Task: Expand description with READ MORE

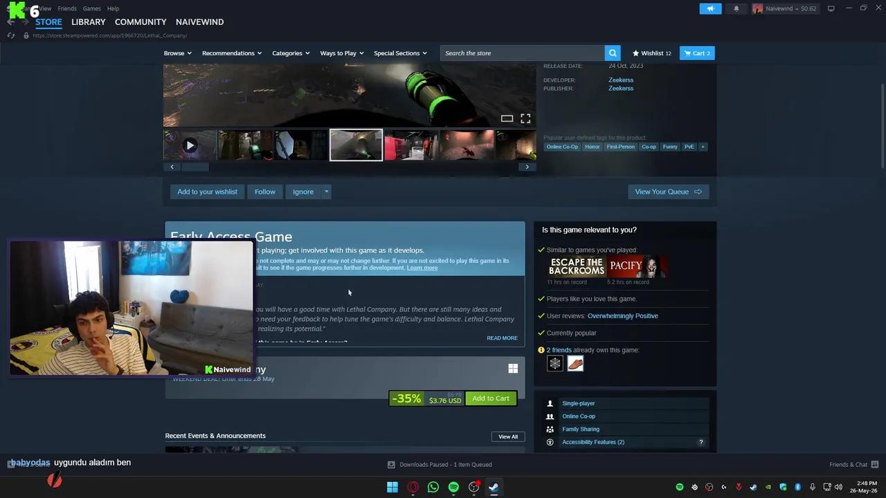Action: 502,338
